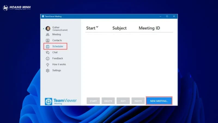Click the TeamViewer title bar app icon
This screenshot has height=123, width=218.
click(43, 16)
